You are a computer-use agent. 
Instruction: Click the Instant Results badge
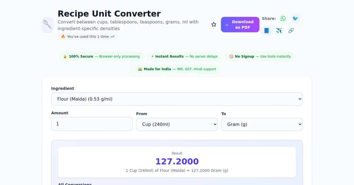(184, 56)
